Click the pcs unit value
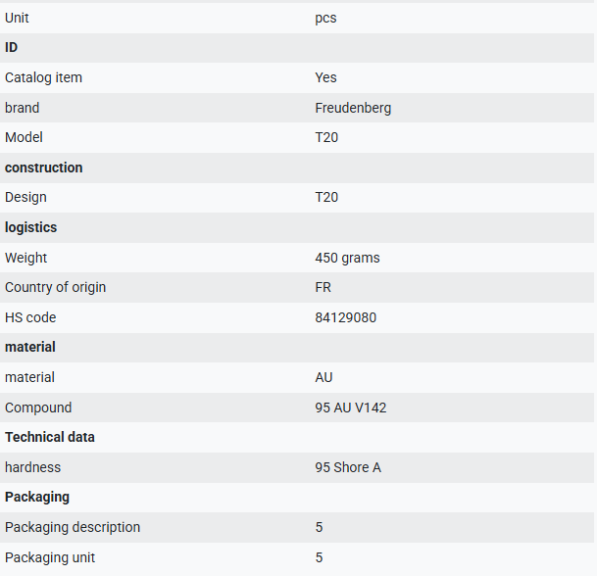The width and height of the screenshot is (597, 576). [x=325, y=19]
